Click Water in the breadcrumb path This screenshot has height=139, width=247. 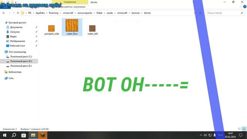[x=100, y=13]
